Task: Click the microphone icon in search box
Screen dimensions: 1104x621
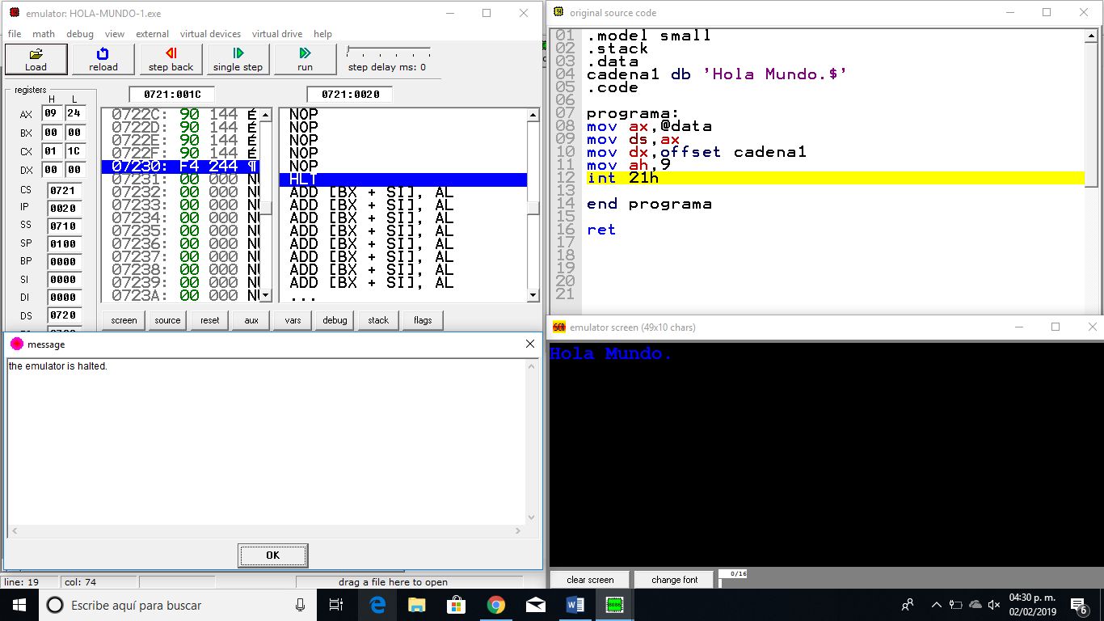Action: point(301,605)
